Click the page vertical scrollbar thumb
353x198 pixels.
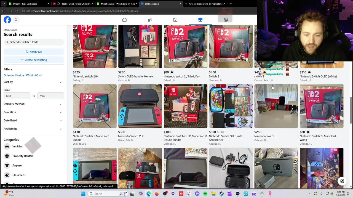tap(351, 110)
